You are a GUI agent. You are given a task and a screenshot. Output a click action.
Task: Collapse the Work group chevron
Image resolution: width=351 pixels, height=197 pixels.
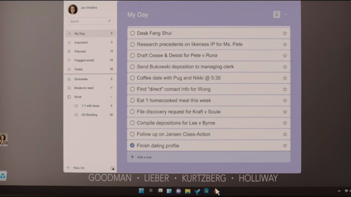111,97
